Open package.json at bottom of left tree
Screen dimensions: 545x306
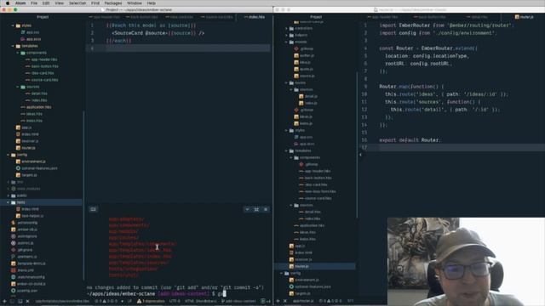click(26, 291)
